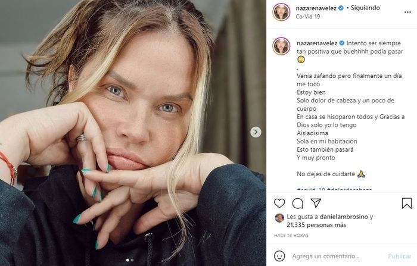The height and width of the screenshot is (266, 417).
Task: Toggle the Siguiendo follow status
Action: tap(365, 8)
